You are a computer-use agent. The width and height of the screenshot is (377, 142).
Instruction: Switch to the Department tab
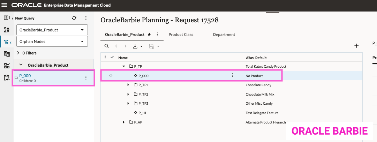[224, 35]
